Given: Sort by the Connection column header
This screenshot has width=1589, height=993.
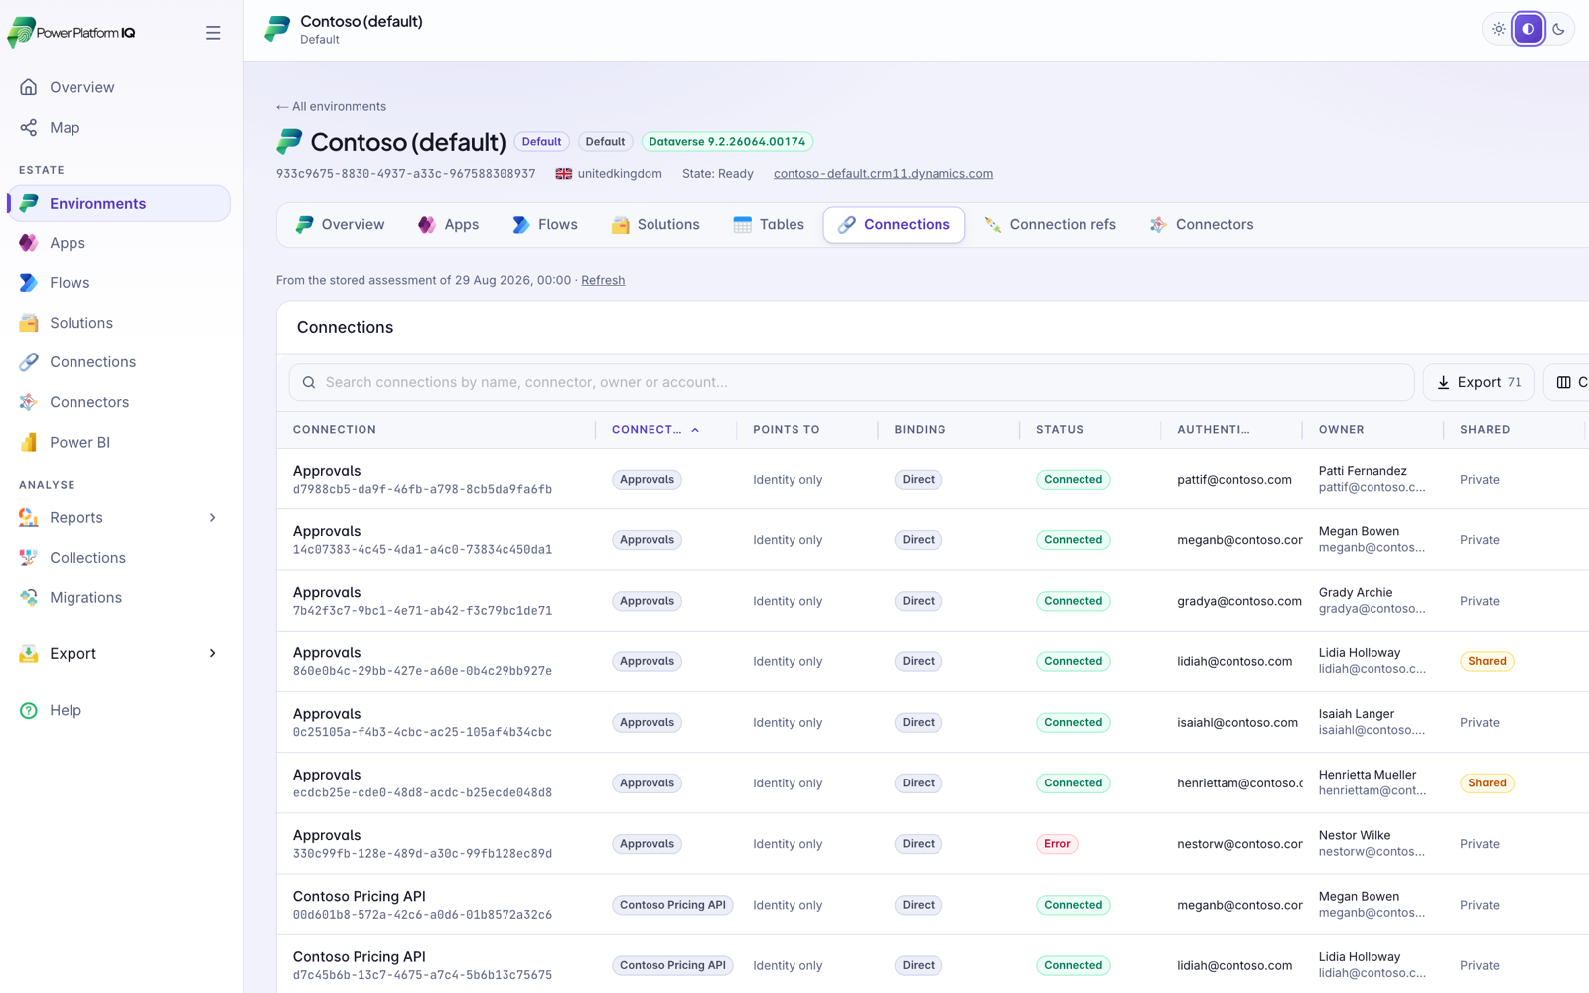Looking at the screenshot, I should click(335, 430).
